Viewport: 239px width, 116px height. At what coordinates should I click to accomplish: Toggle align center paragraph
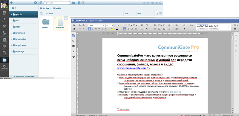tap(128, 29)
